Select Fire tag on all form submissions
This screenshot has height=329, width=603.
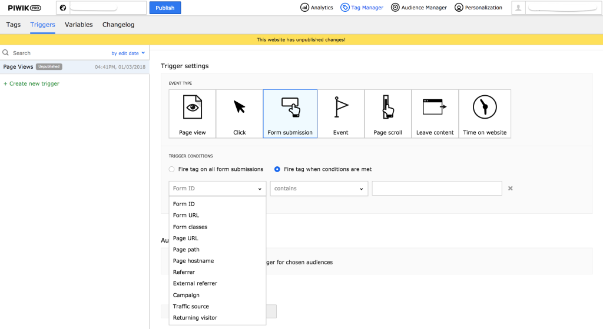point(216,169)
